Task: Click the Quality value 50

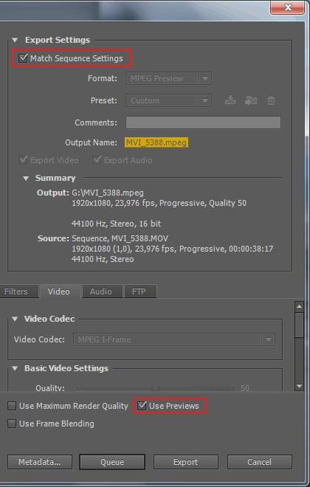Action: [x=245, y=388]
